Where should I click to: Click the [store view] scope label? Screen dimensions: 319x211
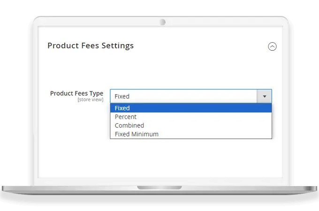[x=91, y=100]
